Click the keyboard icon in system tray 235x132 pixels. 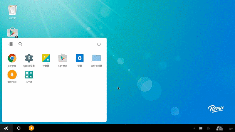pyautogui.click(x=201, y=128)
